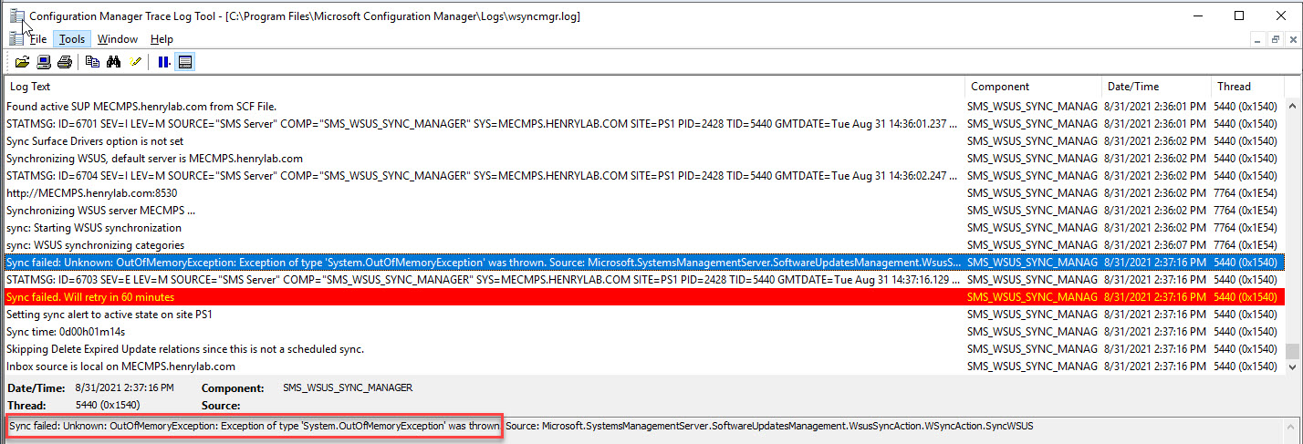Screen dimensions: 1303x444
Task: Open the Help menu
Action: coord(162,39)
